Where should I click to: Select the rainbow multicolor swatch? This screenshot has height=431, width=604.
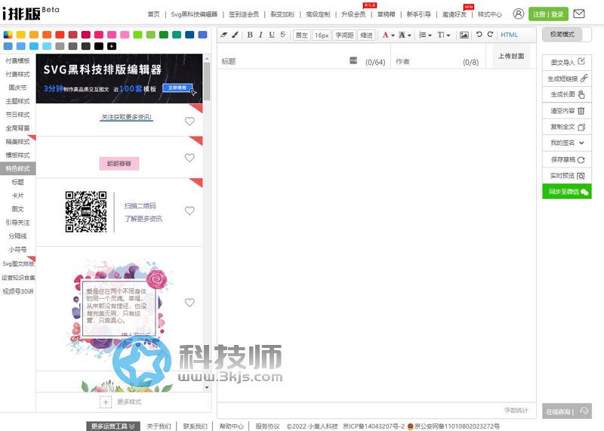click(8, 35)
